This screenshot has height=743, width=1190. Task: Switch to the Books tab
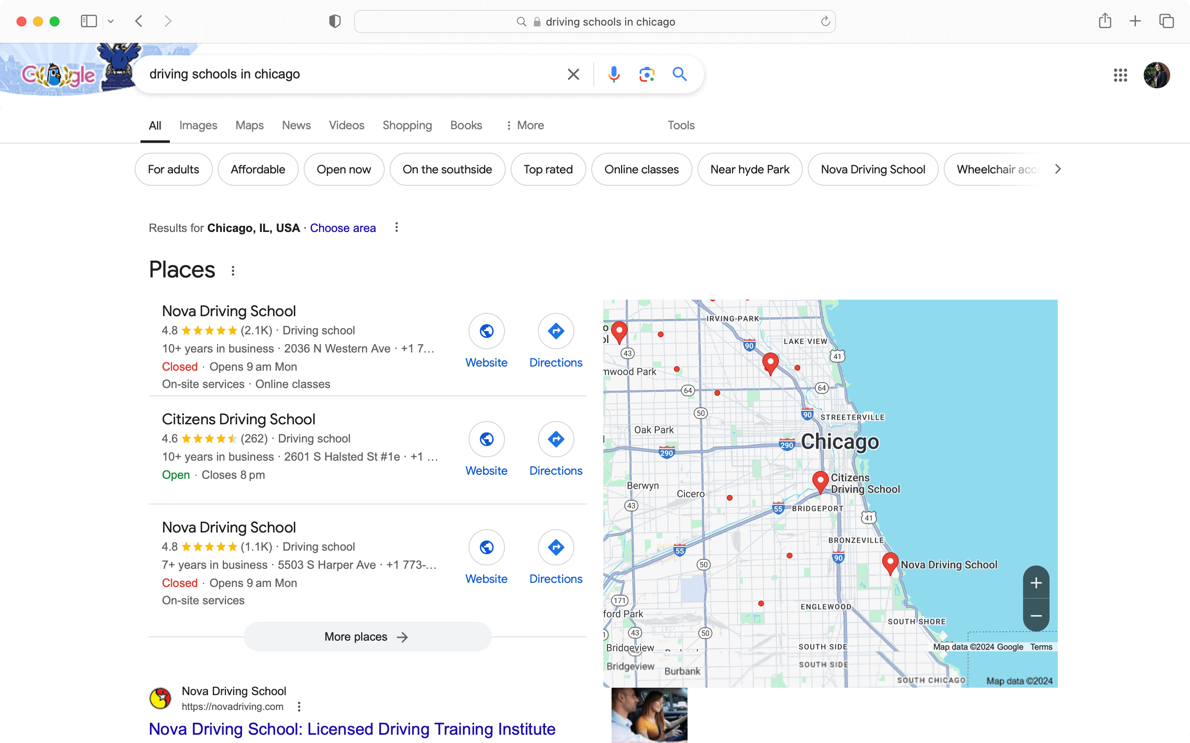click(x=466, y=125)
